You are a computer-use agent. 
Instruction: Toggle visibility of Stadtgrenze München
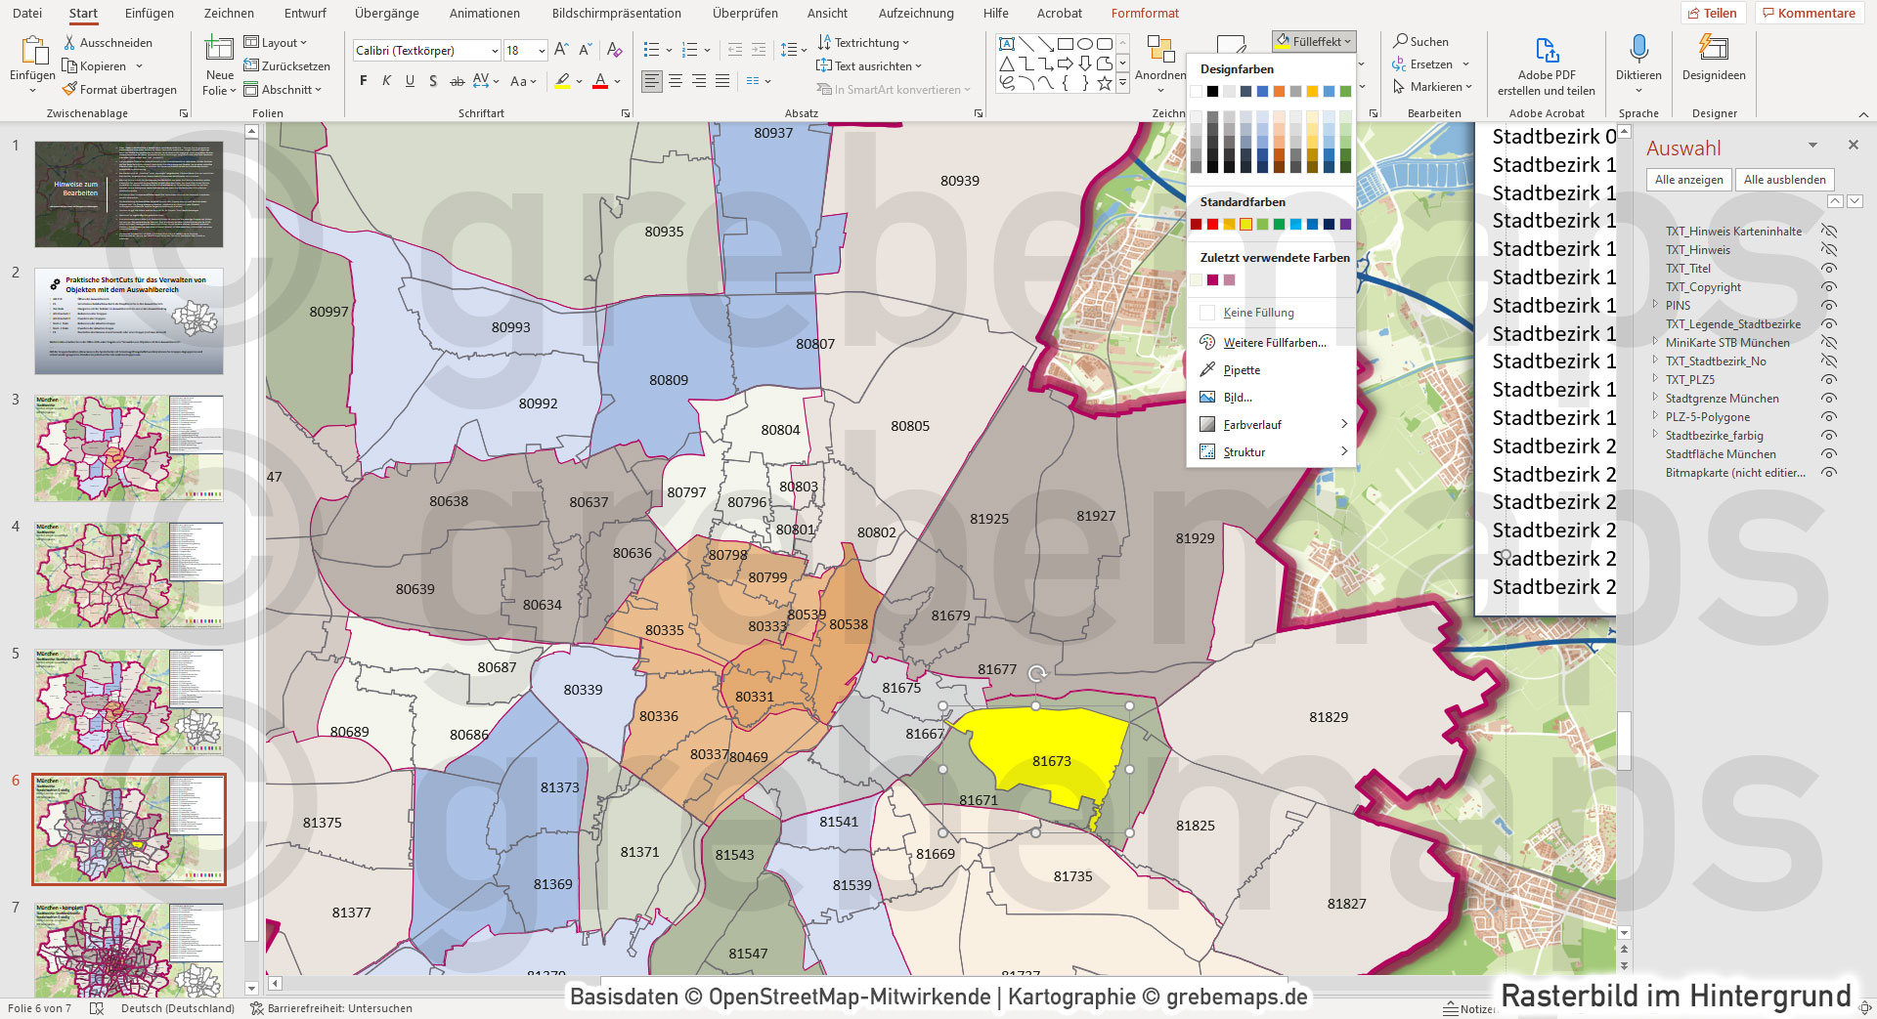[x=1829, y=398]
